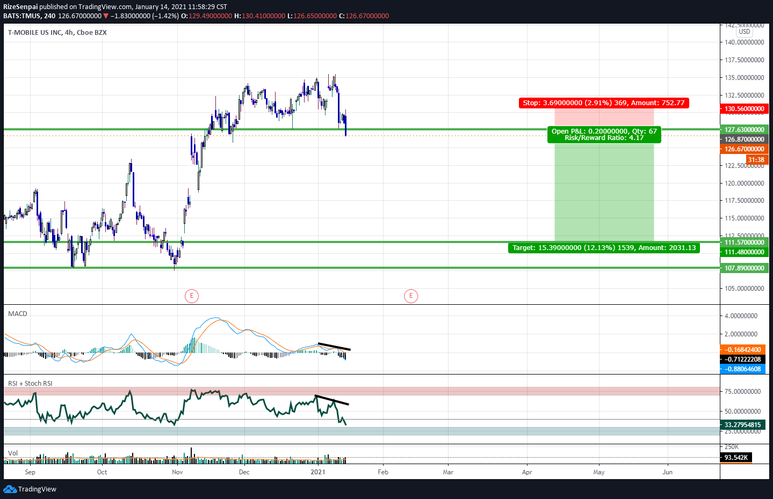Click the 2021 label on time axis
Screen dimensions: 773x499
(318, 472)
